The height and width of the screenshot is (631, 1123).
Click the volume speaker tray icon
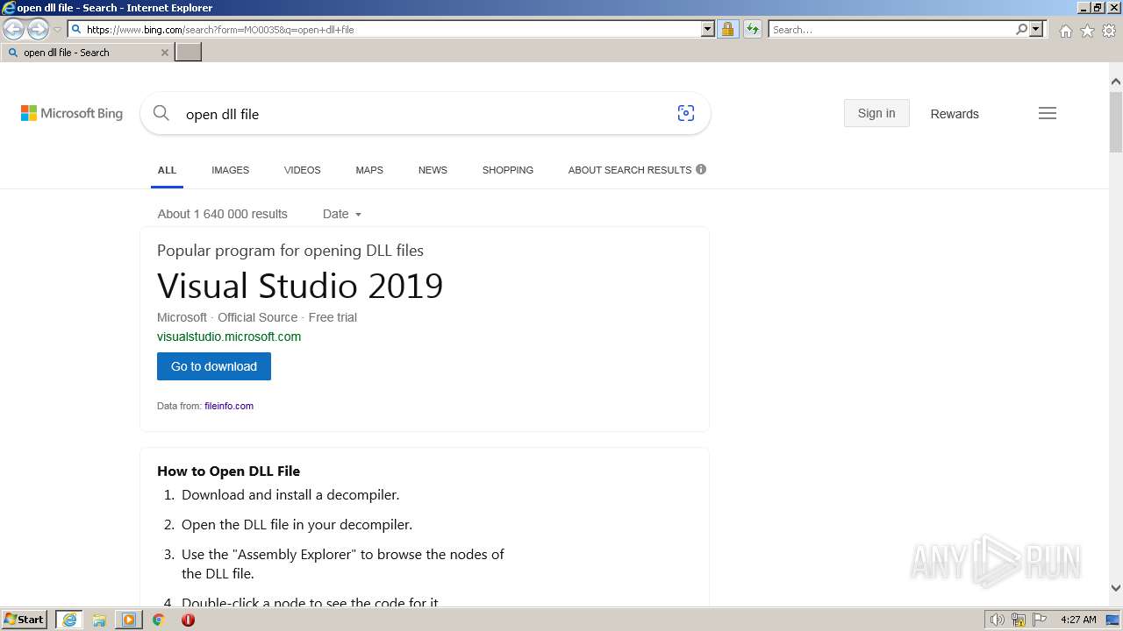(998, 620)
